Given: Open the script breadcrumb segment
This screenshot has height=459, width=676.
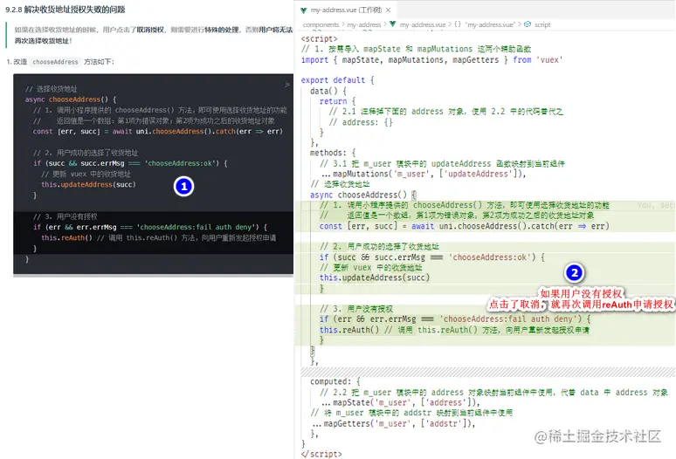Looking at the screenshot, I should point(542,24).
